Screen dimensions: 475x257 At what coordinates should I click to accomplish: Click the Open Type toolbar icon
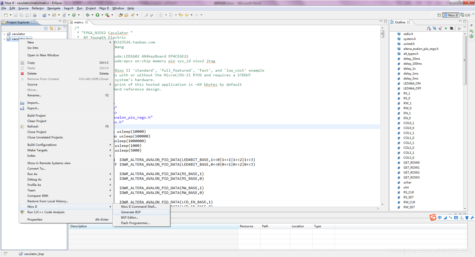click(x=120, y=15)
